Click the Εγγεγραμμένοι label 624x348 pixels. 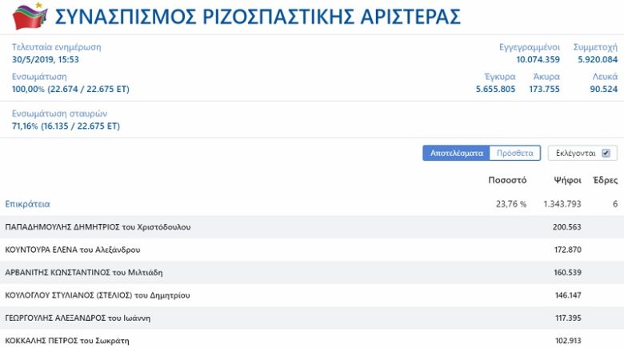(x=530, y=47)
